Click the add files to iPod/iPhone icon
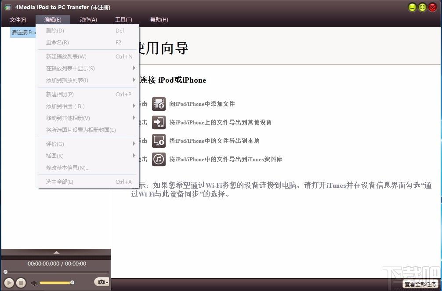This screenshot has height=291, width=442. pyautogui.click(x=159, y=104)
